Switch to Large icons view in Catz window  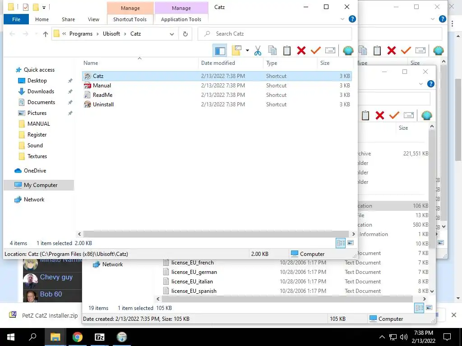[350, 243]
